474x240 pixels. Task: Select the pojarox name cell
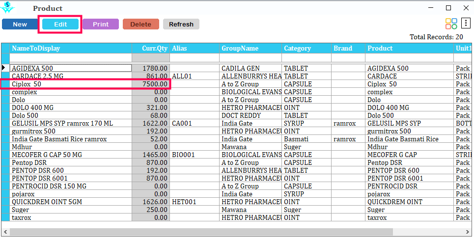pos(71,194)
